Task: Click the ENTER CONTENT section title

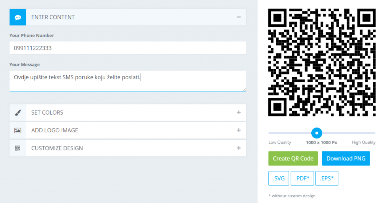Action: pyautogui.click(x=53, y=17)
